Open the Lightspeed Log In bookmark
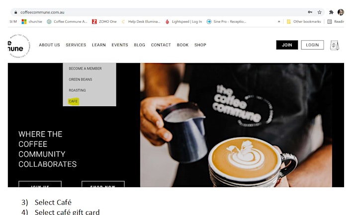The width and height of the screenshot is (358, 215). click(184, 22)
